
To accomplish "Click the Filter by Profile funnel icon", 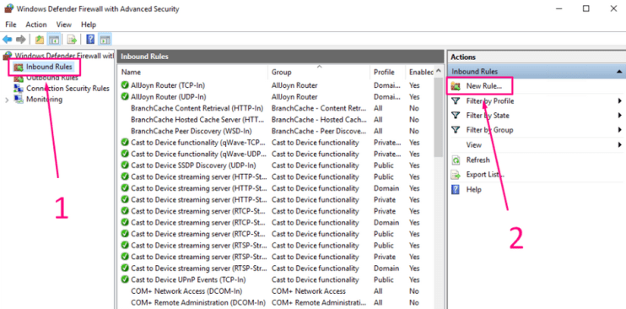I will point(456,100).
